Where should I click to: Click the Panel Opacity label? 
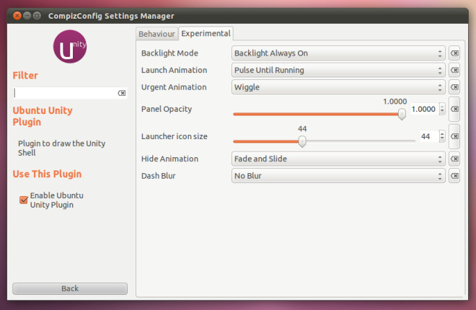tap(167, 109)
